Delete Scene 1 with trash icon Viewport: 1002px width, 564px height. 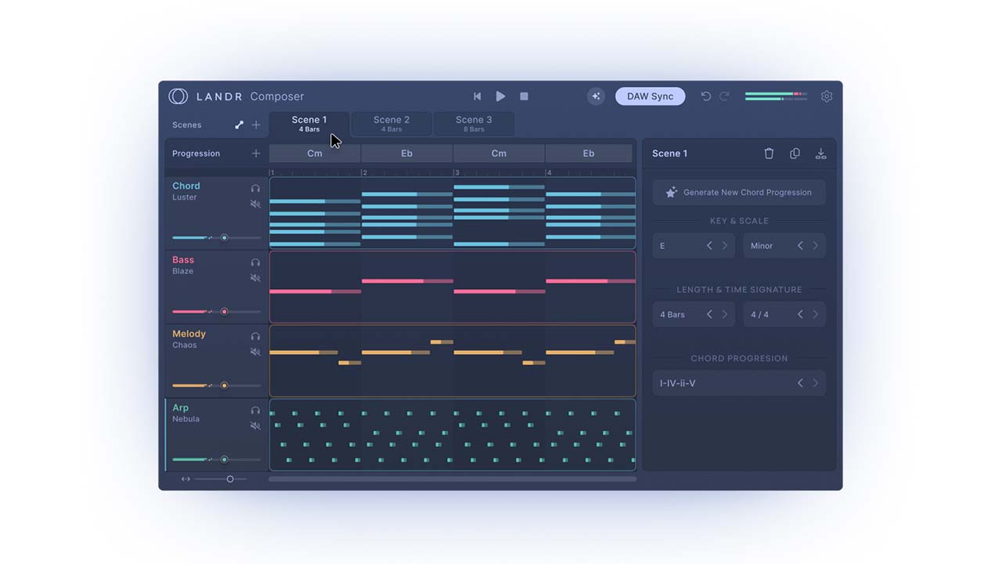point(769,154)
